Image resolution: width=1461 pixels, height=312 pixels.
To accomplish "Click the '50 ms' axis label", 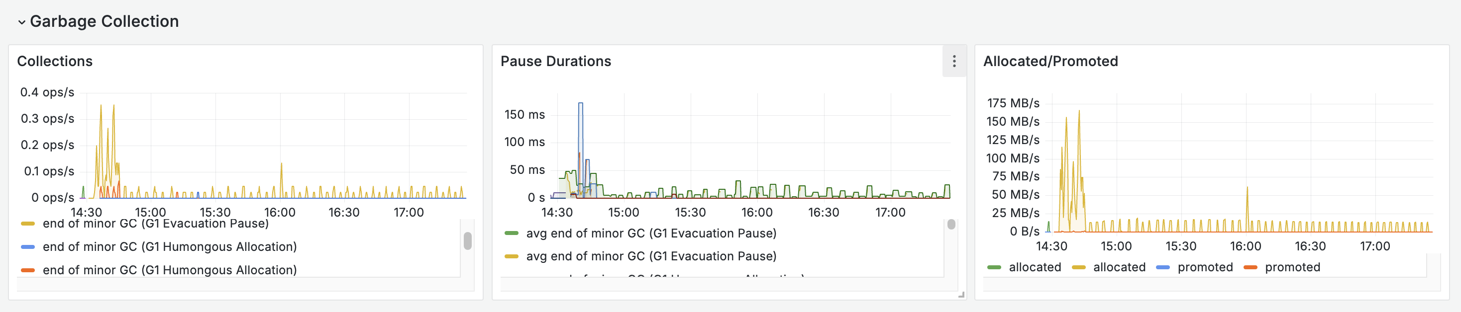I will tap(527, 170).
